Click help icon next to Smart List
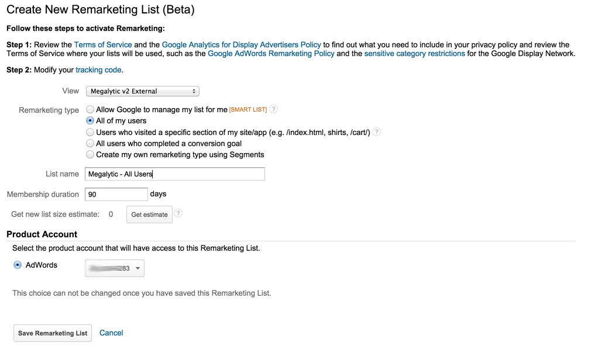Image resolution: width=591 pixels, height=353 pixels. (x=273, y=109)
